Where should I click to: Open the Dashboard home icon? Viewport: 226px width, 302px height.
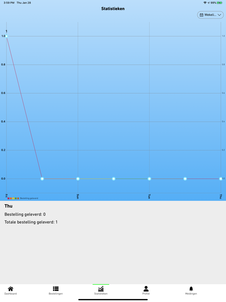coord(11,289)
